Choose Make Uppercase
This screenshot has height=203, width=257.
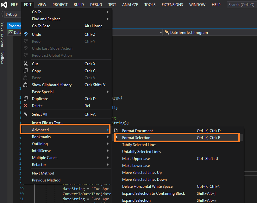178,159
